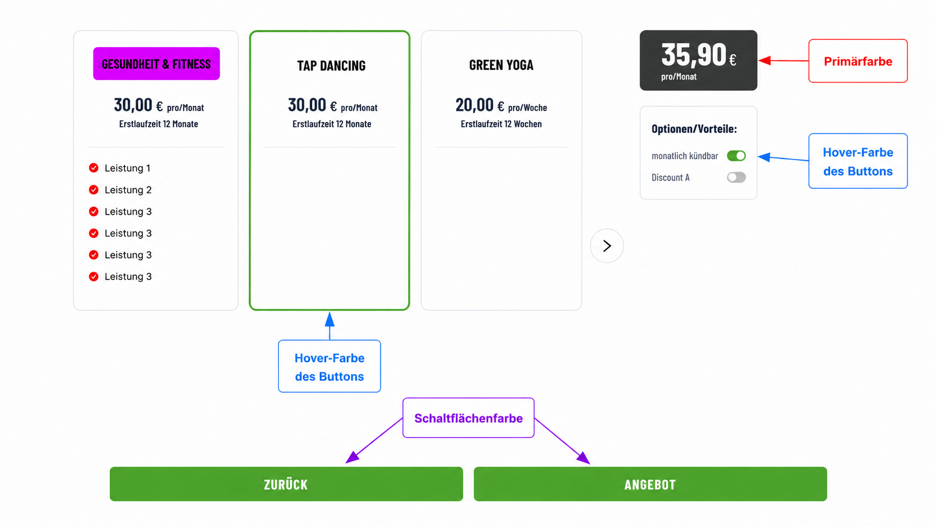Select the Green Yoga plan card
The height and width of the screenshot is (527, 937).
pyautogui.click(x=502, y=170)
